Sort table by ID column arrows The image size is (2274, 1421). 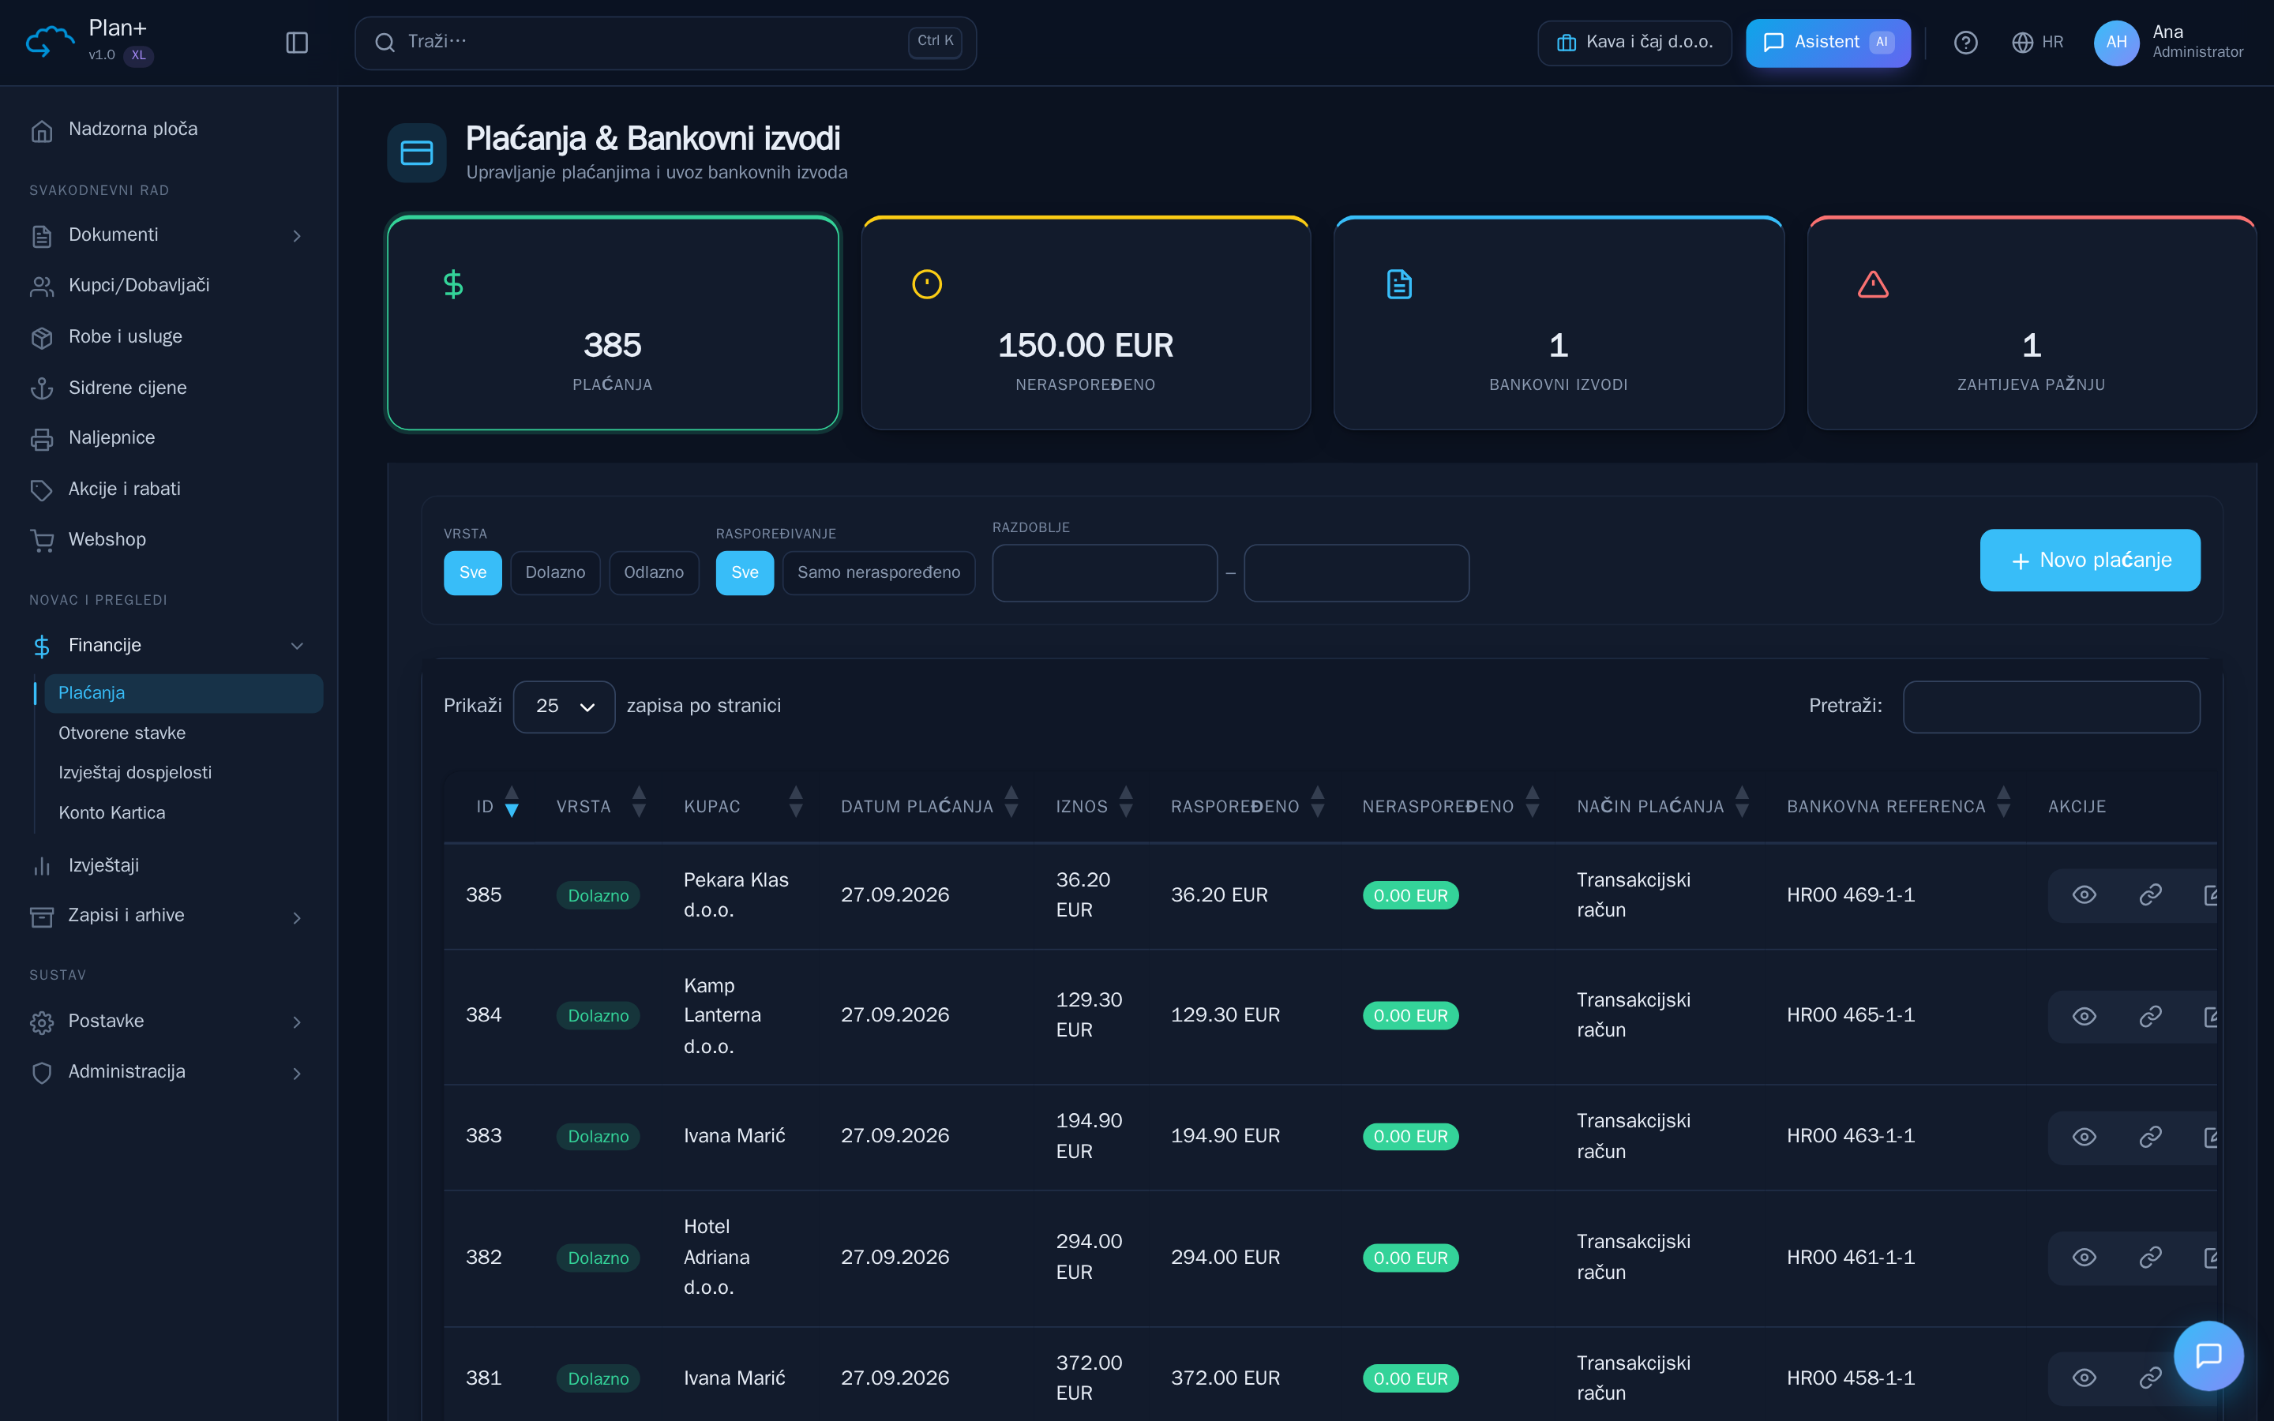click(x=511, y=803)
